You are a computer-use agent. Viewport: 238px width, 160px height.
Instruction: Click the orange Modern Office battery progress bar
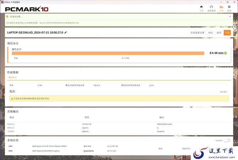tap(108, 53)
